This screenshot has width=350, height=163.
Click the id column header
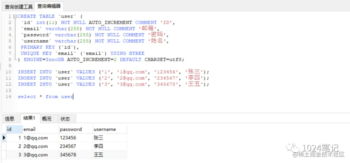(14, 129)
